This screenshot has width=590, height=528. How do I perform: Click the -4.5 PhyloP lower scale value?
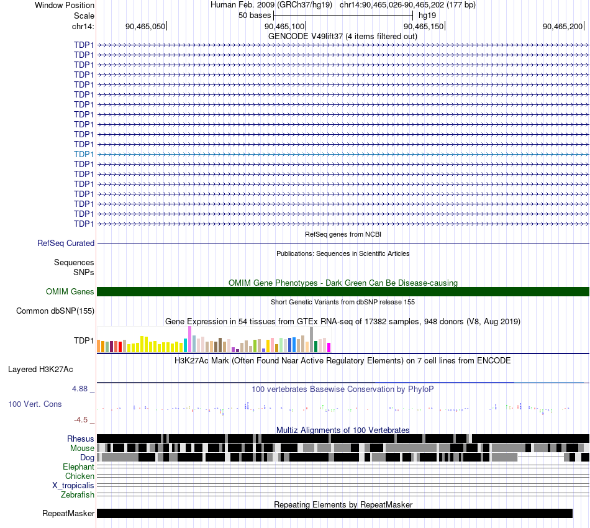coord(81,420)
